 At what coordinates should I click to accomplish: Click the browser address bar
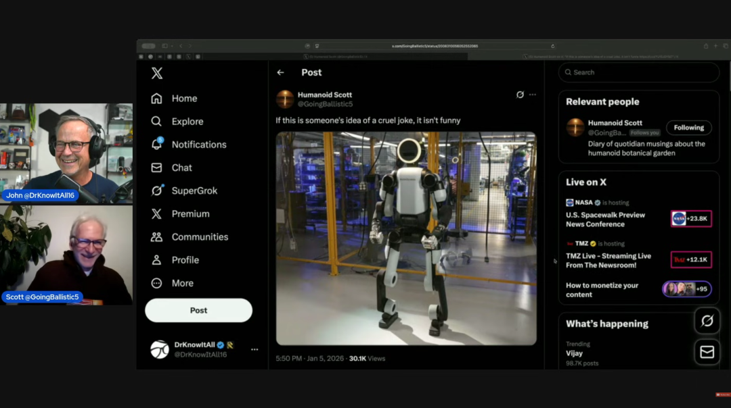435,46
